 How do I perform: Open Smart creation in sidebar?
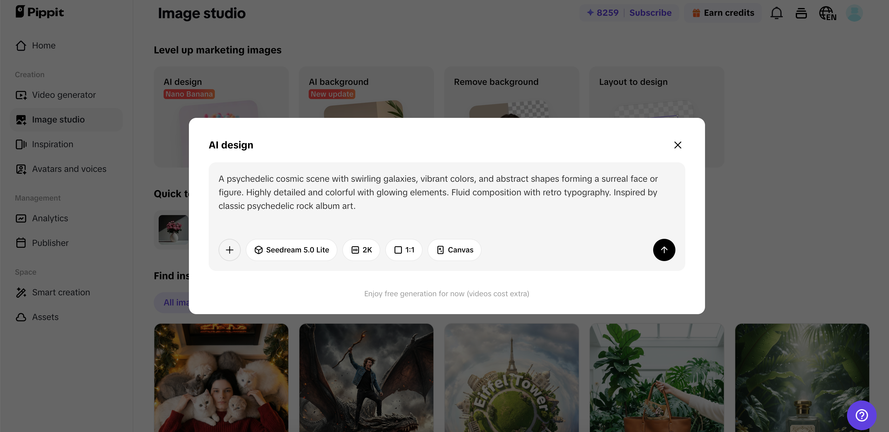point(61,292)
